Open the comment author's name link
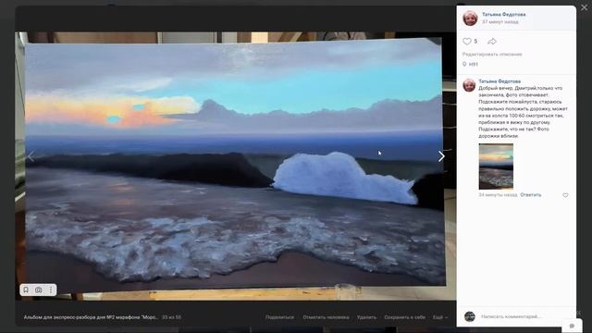 pyautogui.click(x=499, y=81)
